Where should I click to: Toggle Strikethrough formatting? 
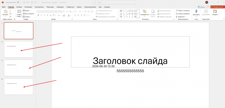point(50,15)
